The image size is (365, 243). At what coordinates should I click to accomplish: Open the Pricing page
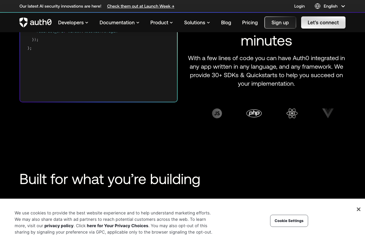point(250,22)
